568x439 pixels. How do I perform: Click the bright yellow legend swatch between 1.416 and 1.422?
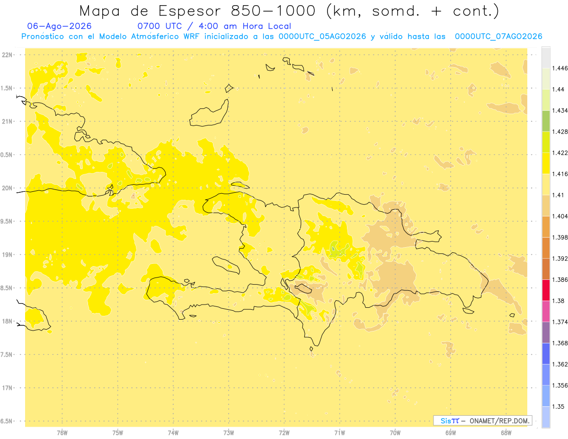(546, 163)
